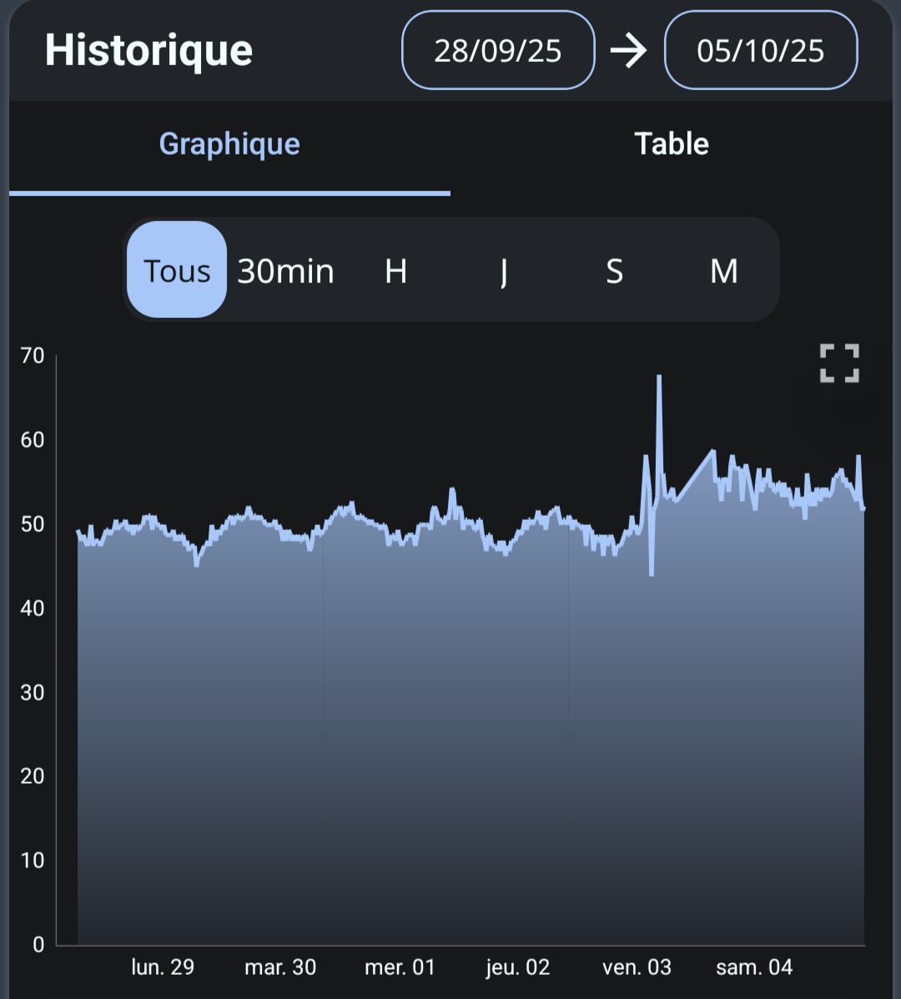901x999 pixels.
Task: Switch to the Graphique tab
Action: pos(229,144)
